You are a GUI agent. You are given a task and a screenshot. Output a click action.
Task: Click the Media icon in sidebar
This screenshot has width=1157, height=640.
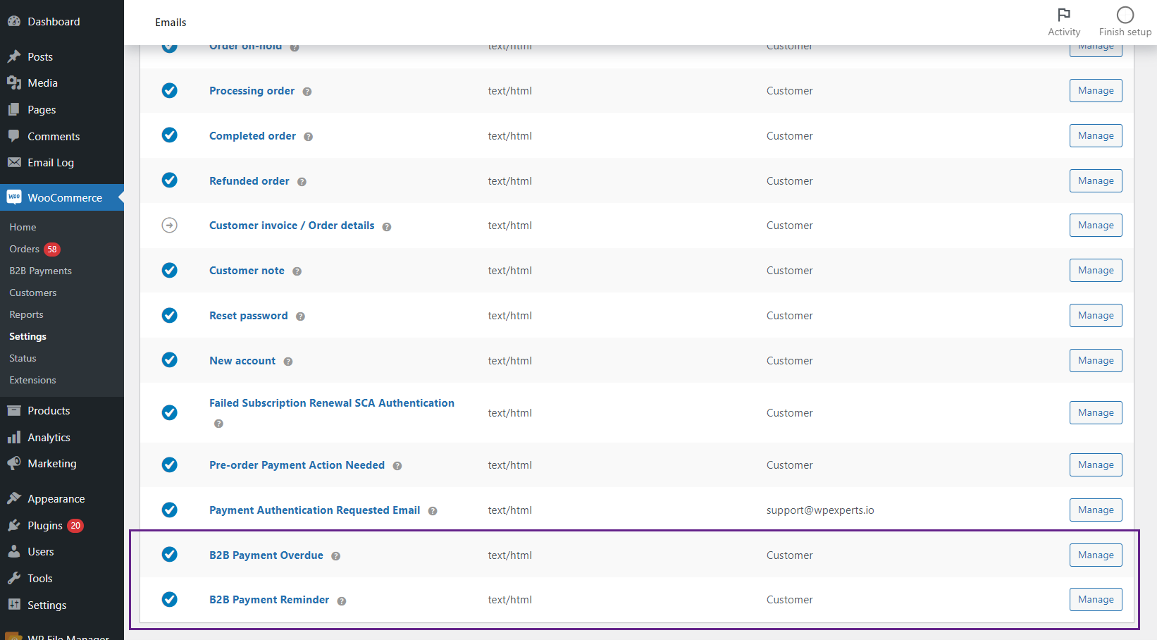point(14,82)
